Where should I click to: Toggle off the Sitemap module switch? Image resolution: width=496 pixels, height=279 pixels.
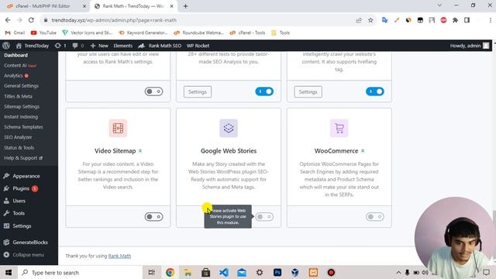click(375, 91)
